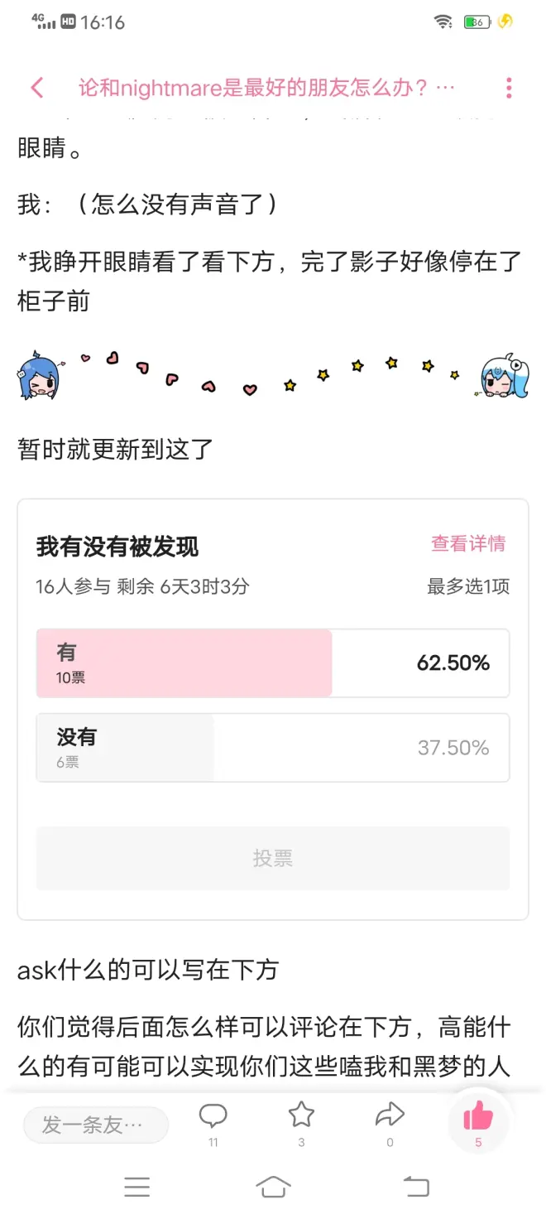This screenshot has width=546, height=1219.
Task: Tap the white-haired sticker on right
Action: 505,377
